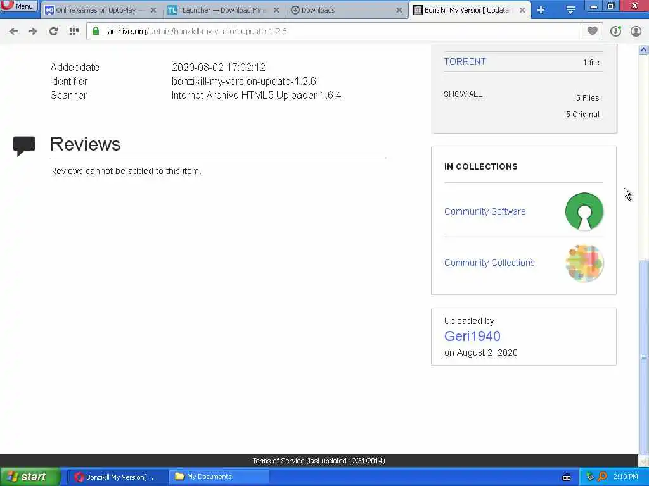Open the user account profile icon

pyautogui.click(x=636, y=32)
